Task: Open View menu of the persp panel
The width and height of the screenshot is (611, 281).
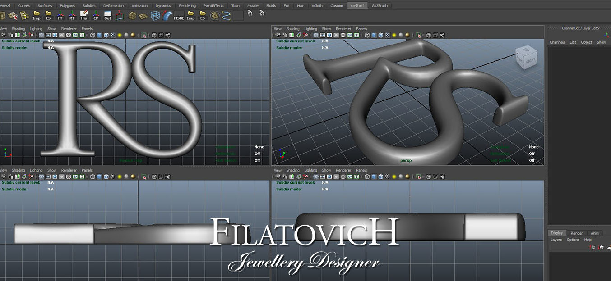Action: [x=278, y=29]
